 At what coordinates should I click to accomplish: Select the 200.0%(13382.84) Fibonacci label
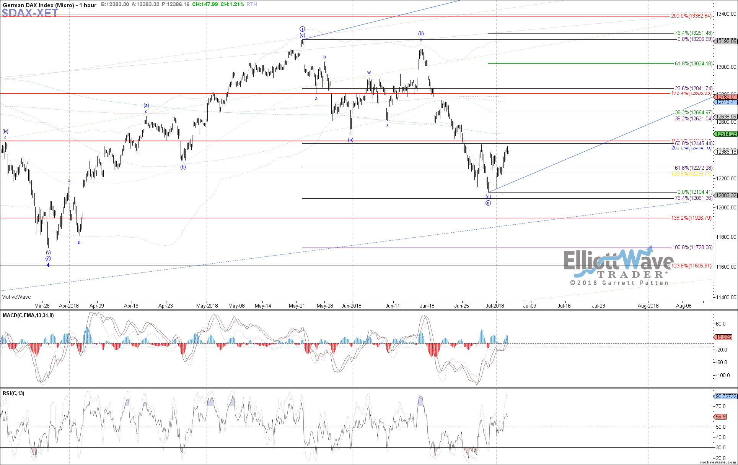[691, 16]
